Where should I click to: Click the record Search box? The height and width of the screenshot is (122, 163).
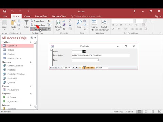[102, 68]
